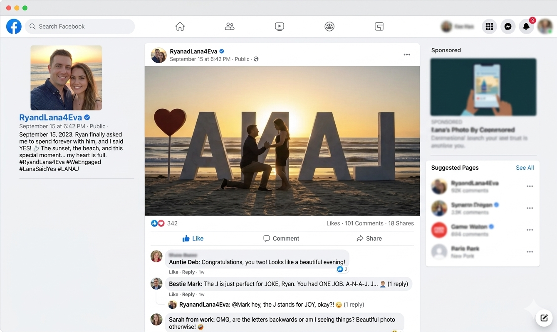Open Watch using the video icon
Screen dimensions: 557x332
(279, 26)
